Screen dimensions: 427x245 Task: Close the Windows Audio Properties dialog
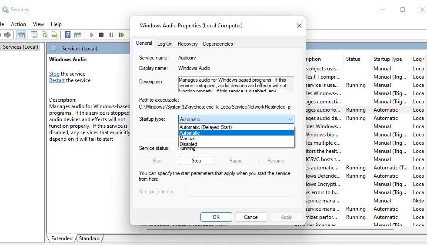299,26
